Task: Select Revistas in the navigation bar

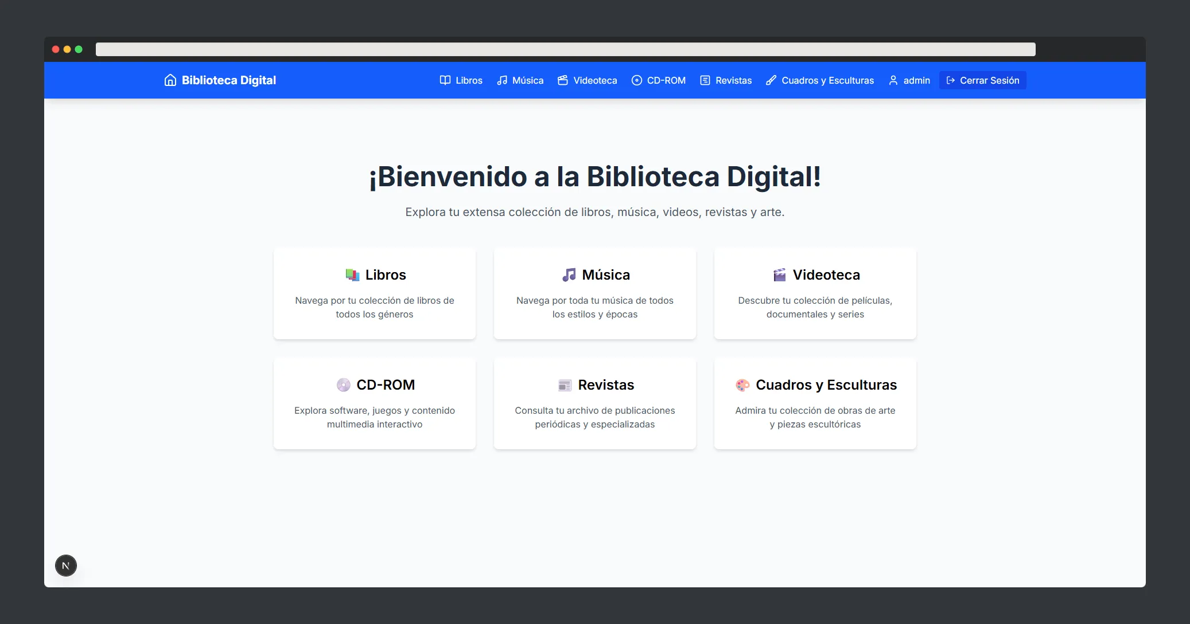Action: tap(733, 80)
